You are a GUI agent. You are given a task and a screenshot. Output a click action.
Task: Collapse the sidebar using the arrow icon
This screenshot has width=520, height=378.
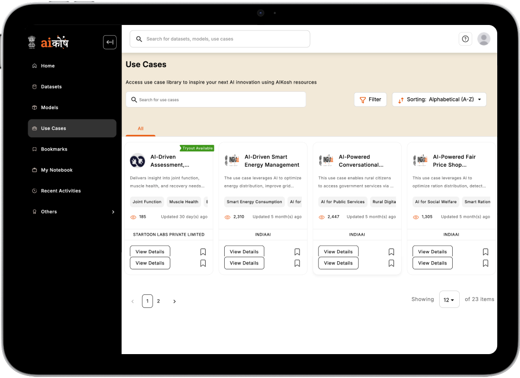point(110,42)
